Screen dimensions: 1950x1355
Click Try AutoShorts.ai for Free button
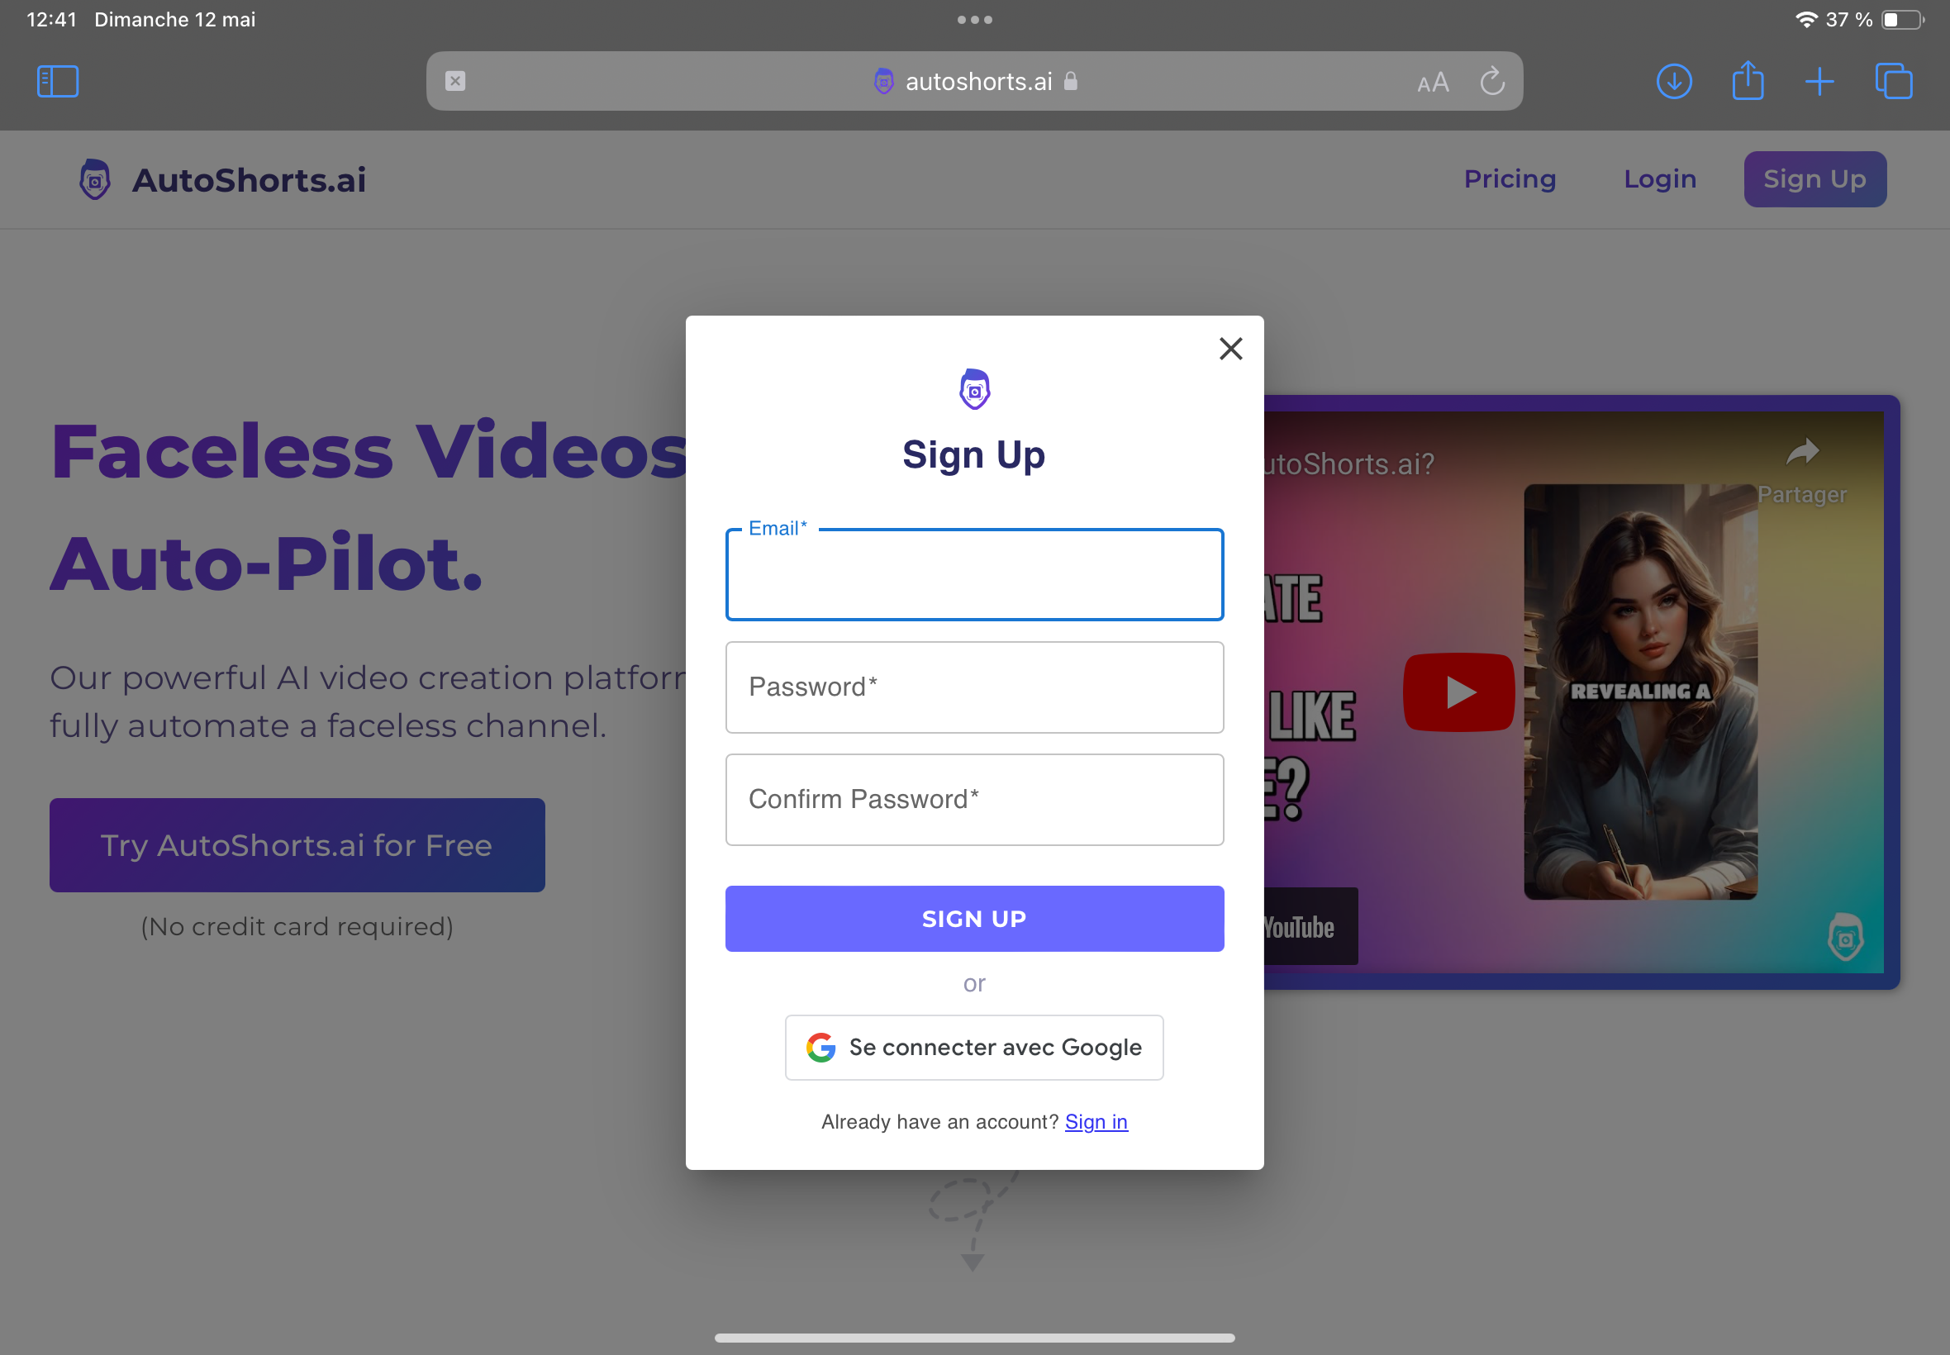tap(297, 844)
